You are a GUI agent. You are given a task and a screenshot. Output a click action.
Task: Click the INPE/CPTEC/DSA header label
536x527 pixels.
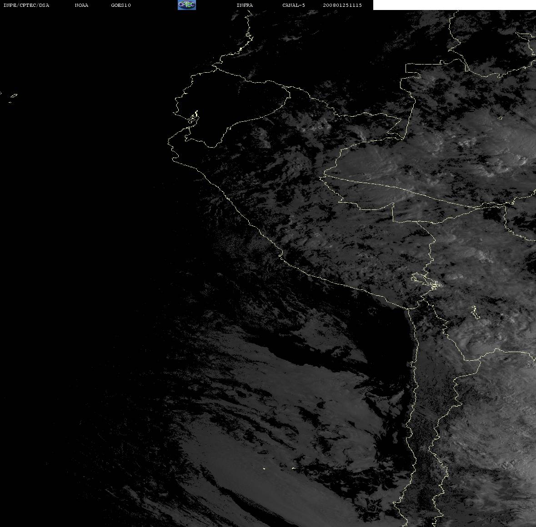coord(26,5)
